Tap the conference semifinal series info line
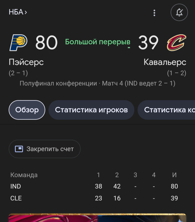Viewport: 195px width, 222px height. point(97,83)
